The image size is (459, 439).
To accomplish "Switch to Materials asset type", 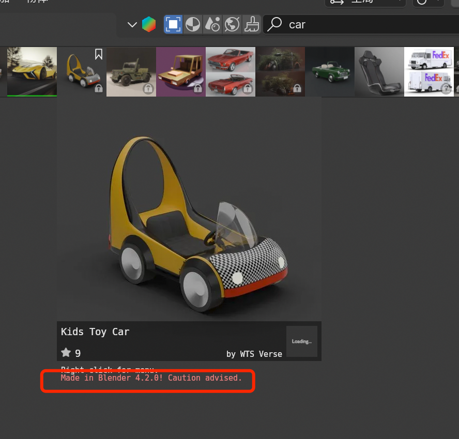I will 193,24.
